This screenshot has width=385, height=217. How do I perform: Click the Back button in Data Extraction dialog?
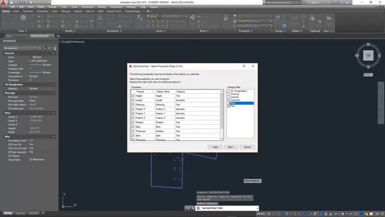tap(215, 147)
